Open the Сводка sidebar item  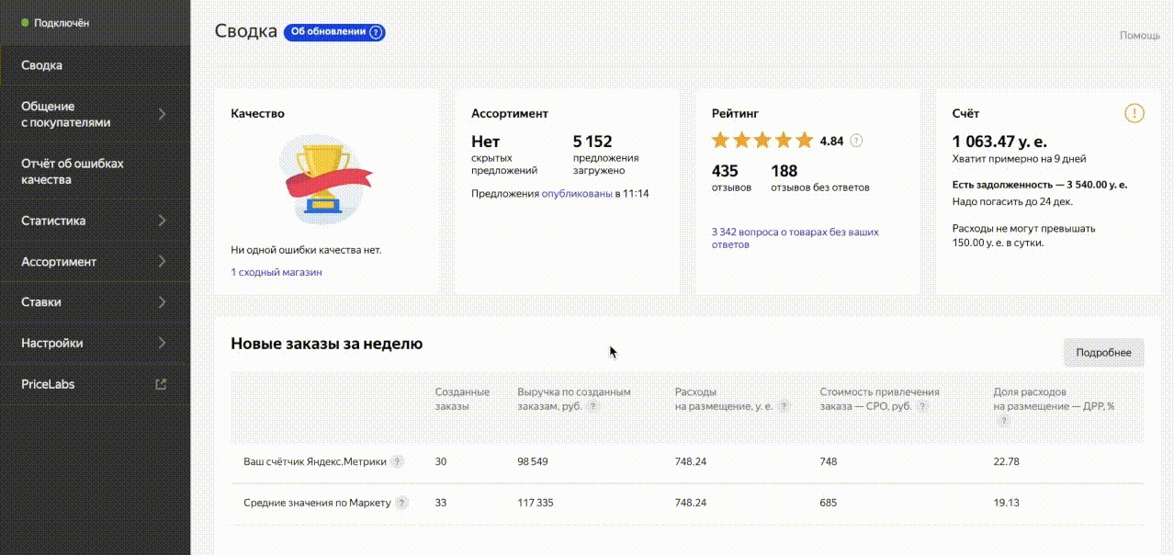pos(42,65)
